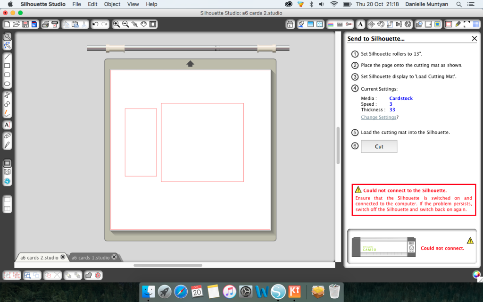
Task: Open the Silhouette store blue S icon
Action: point(7,181)
